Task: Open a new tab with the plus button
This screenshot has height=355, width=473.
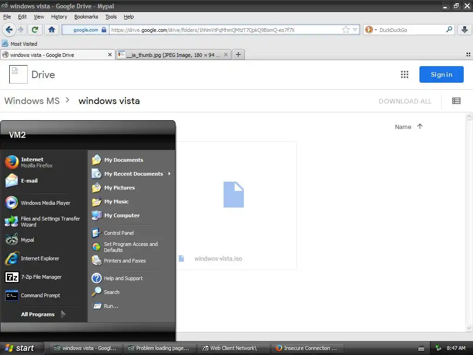Action: [238, 55]
